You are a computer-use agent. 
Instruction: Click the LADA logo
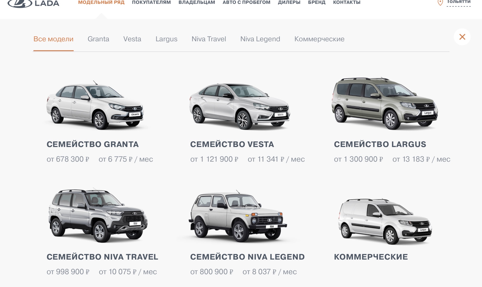click(x=33, y=3)
